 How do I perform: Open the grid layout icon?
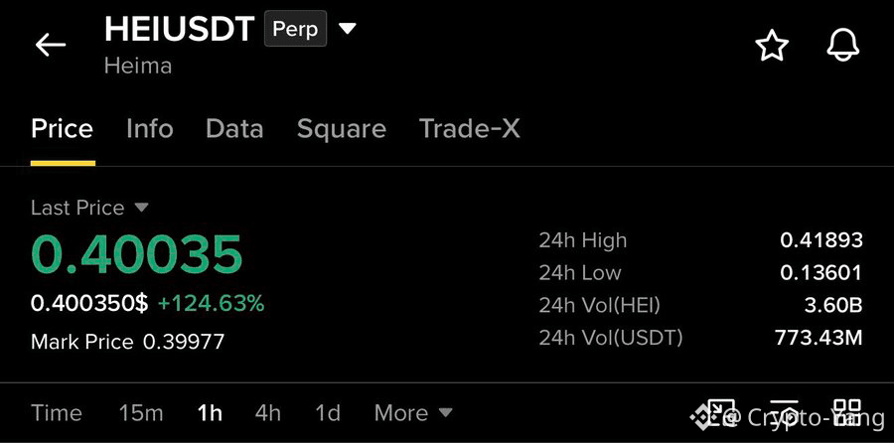pos(847,412)
